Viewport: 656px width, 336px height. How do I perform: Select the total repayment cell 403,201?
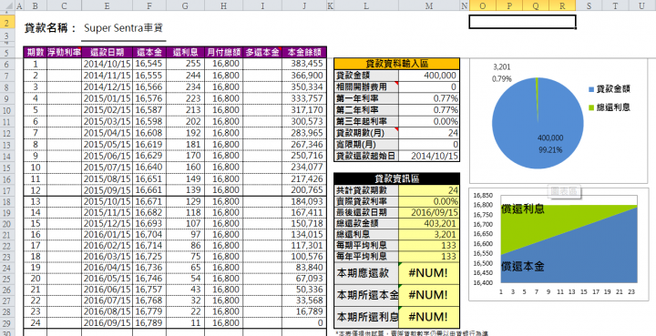pyautogui.click(x=429, y=224)
